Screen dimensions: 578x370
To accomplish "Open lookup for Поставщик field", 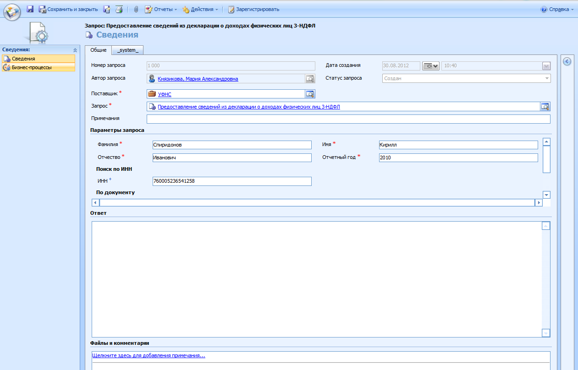I will [310, 94].
